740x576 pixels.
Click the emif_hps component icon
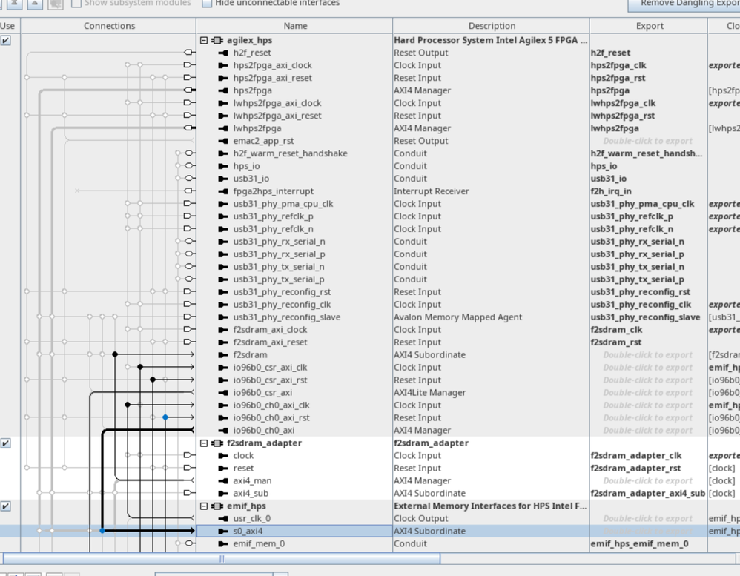click(217, 506)
